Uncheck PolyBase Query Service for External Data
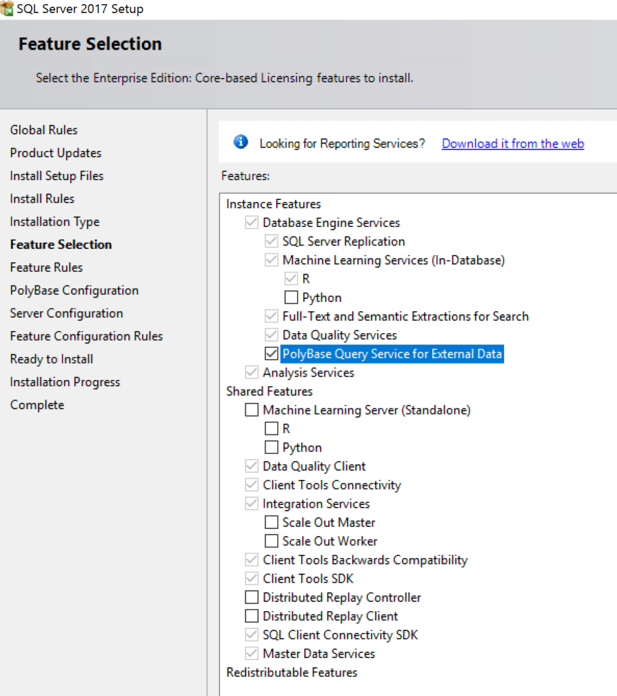The image size is (617, 696). tap(271, 353)
